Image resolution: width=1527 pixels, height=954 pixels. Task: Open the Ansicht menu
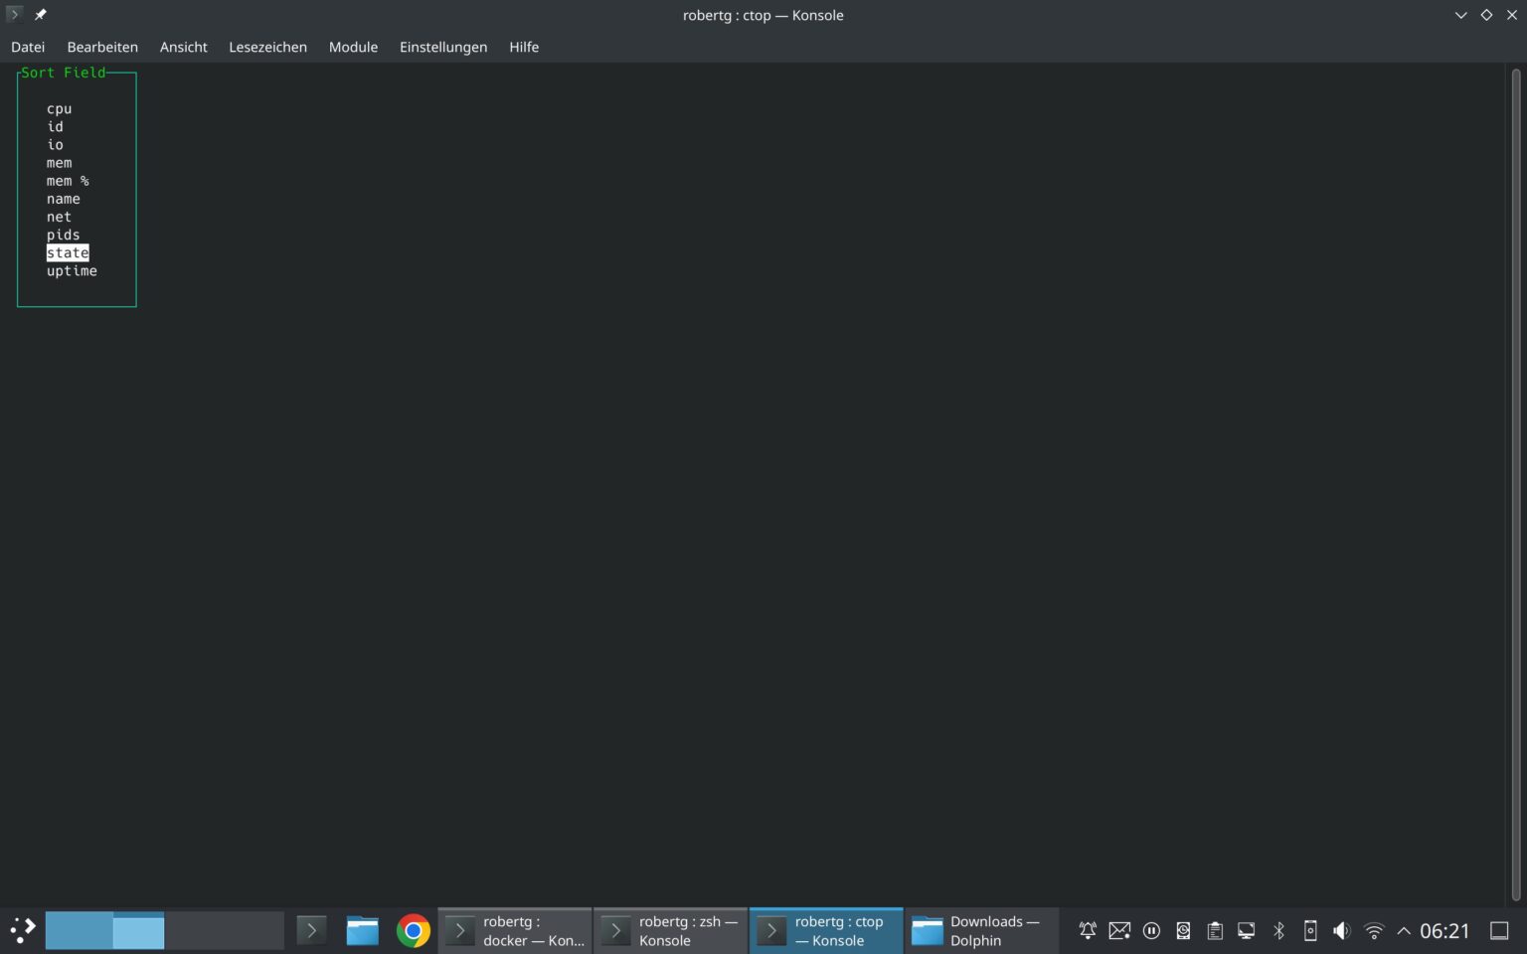pyautogui.click(x=184, y=47)
